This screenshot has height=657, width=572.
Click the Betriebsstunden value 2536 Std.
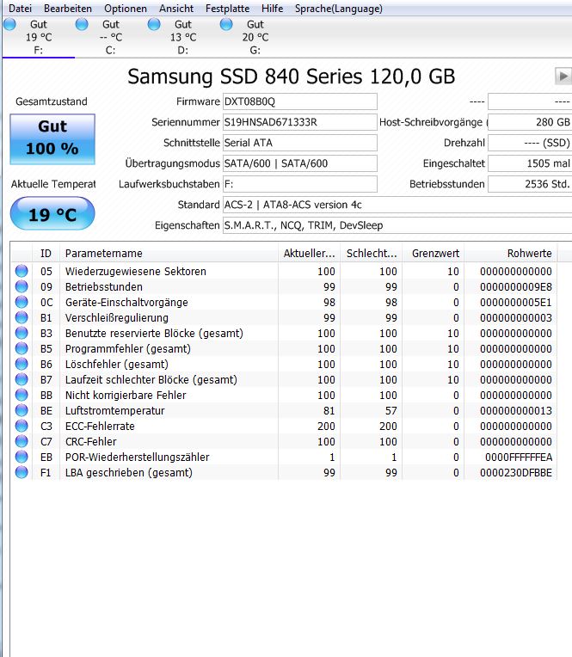pyautogui.click(x=530, y=184)
